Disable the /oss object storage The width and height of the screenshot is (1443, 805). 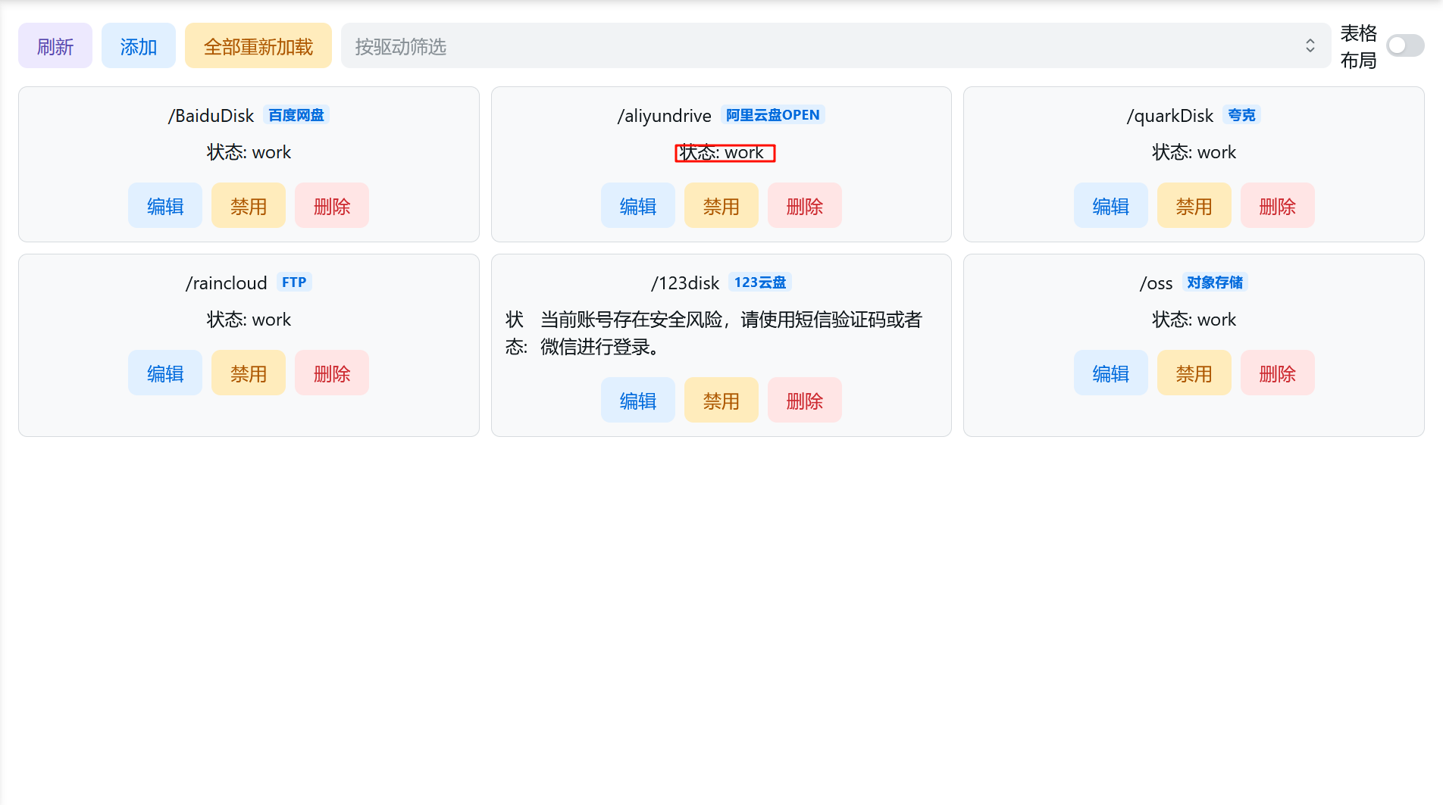tap(1194, 373)
